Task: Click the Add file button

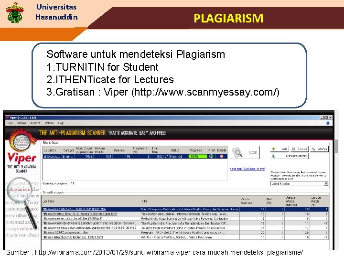Action: (279, 149)
